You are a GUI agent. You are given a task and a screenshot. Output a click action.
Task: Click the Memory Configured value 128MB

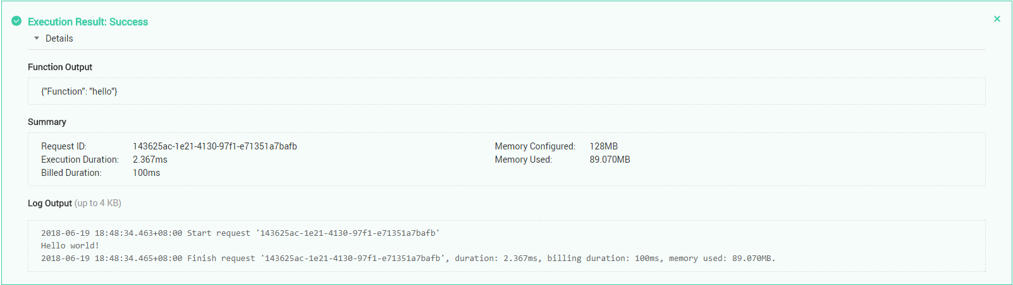(x=603, y=146)
